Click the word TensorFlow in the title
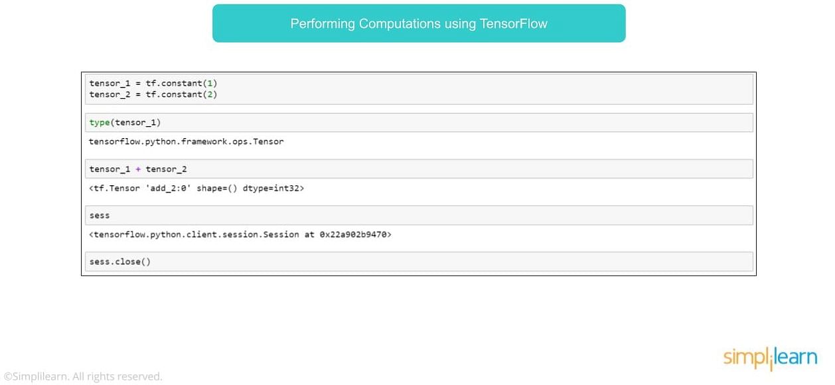Viewport: 835px width, 385px height. [514, 24]
